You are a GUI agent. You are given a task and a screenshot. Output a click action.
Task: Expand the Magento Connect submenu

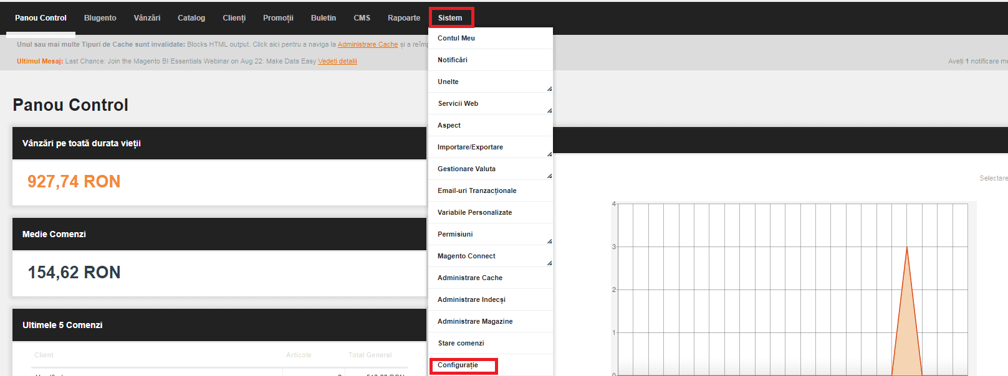coord(491,256)
